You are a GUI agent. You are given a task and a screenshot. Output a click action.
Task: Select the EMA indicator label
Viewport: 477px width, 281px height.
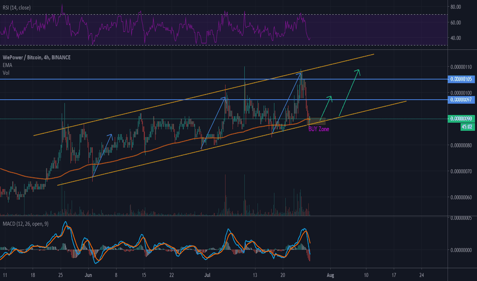click(7, 65)
